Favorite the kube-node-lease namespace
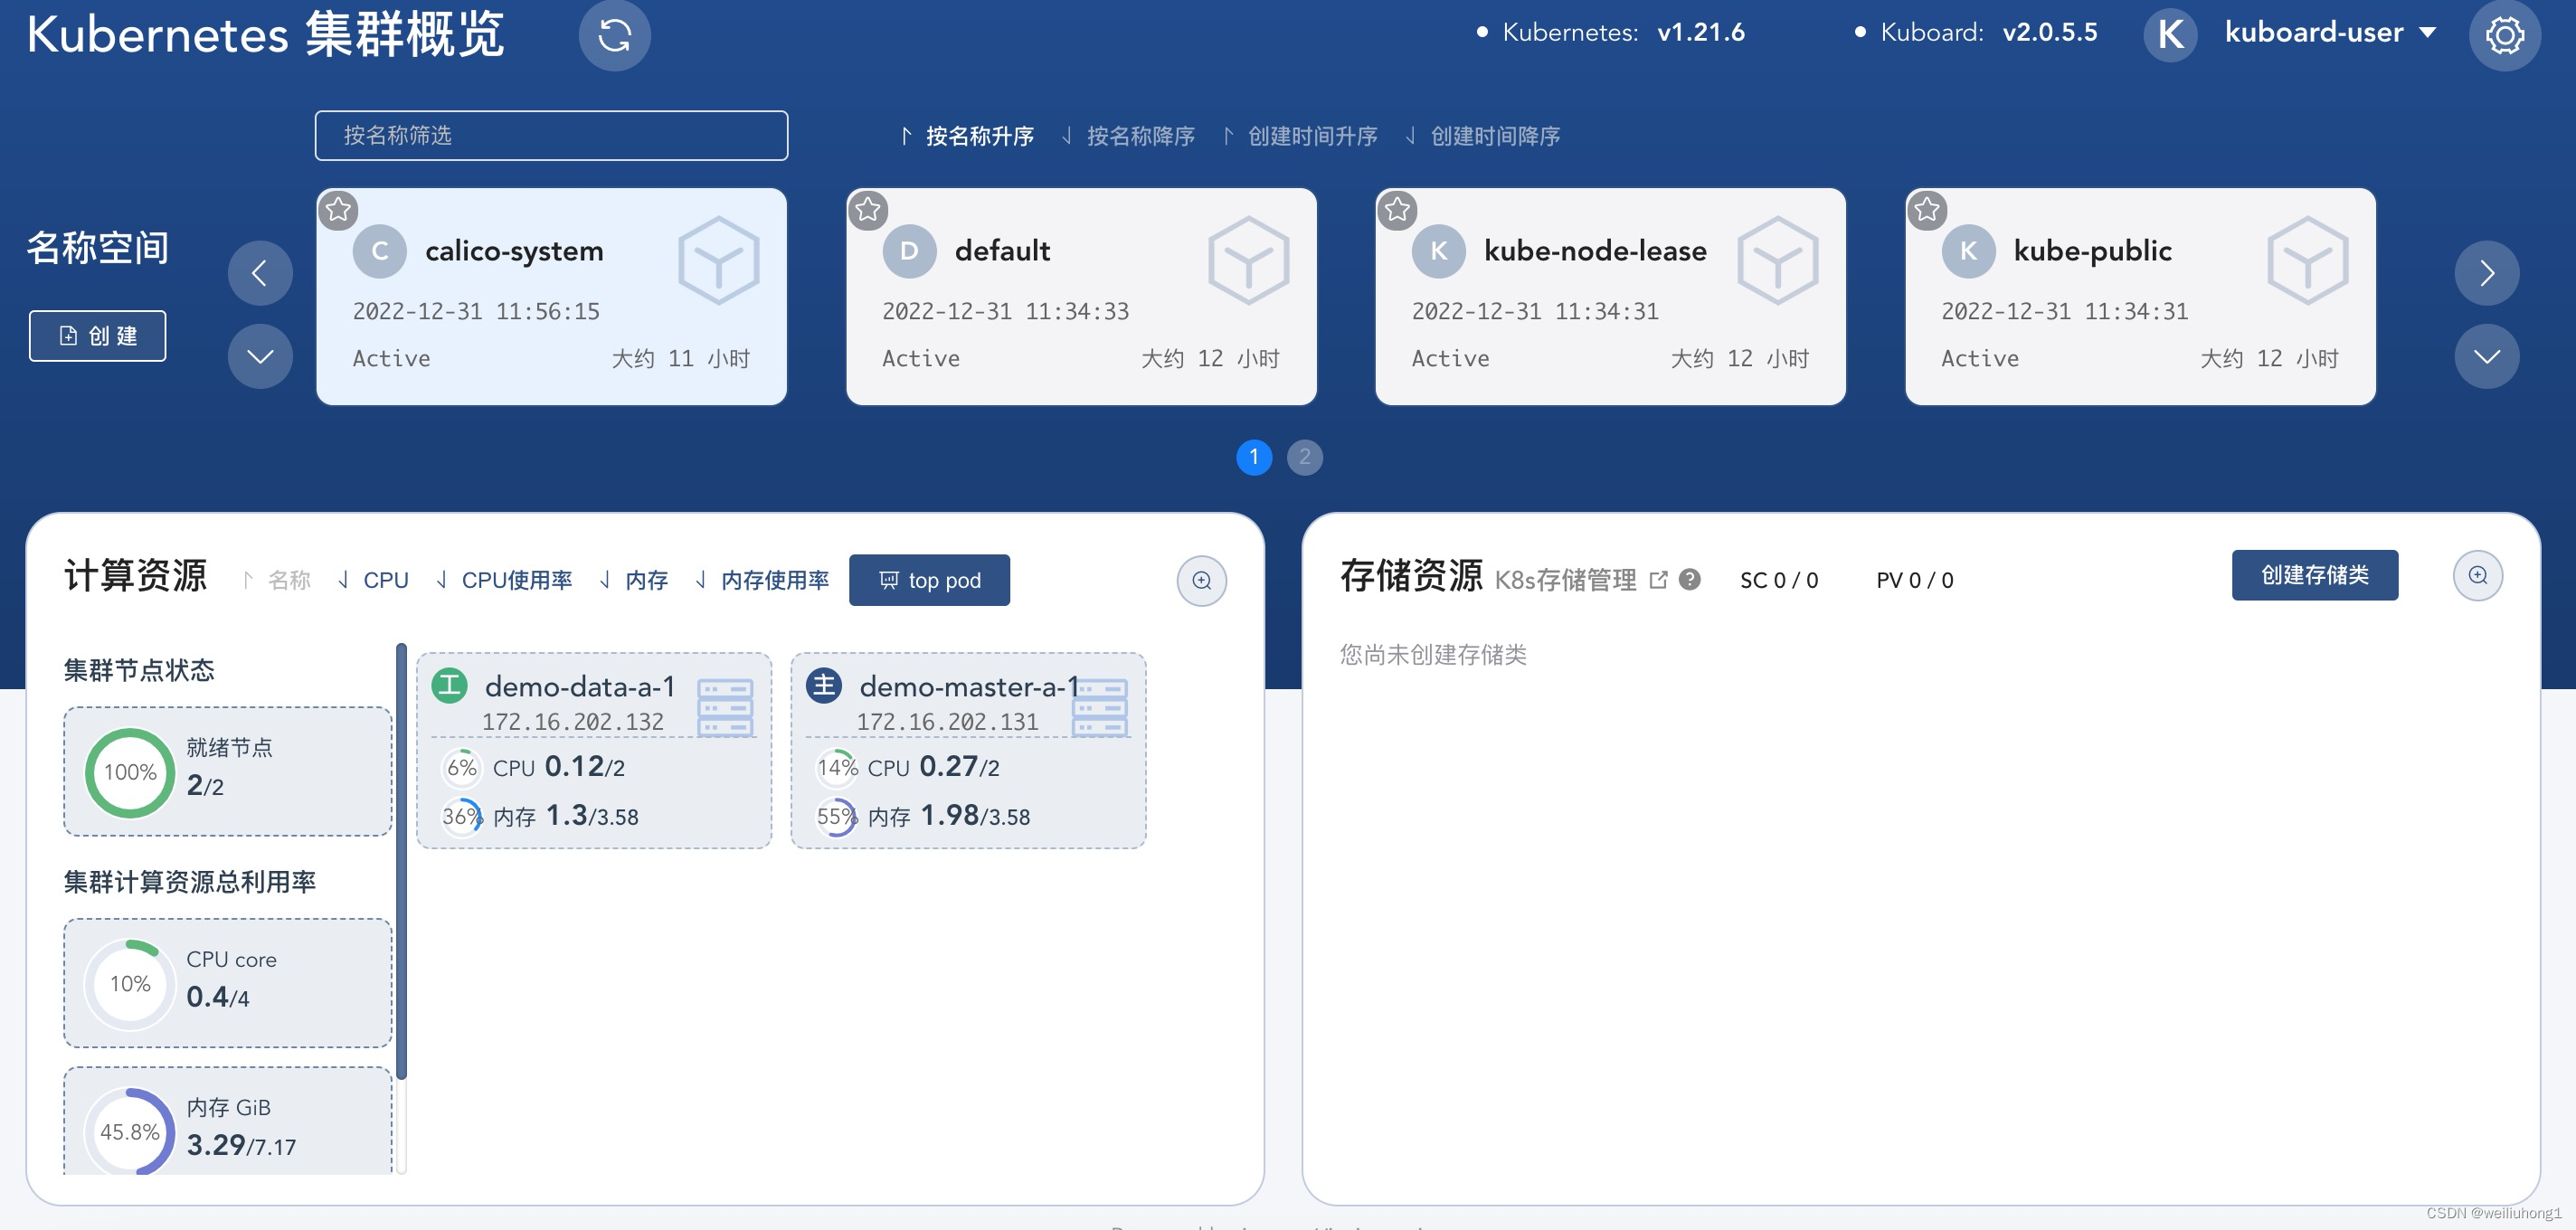 tap(1397, 210)
